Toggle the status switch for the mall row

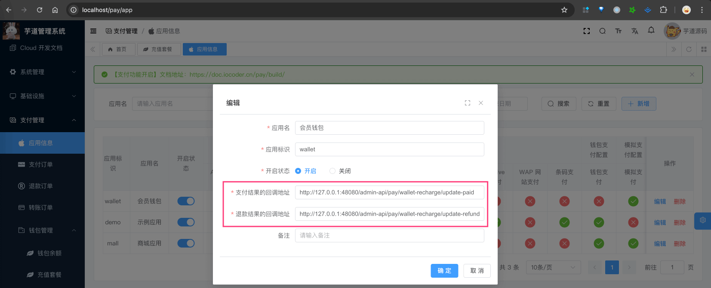coord(186,243)
